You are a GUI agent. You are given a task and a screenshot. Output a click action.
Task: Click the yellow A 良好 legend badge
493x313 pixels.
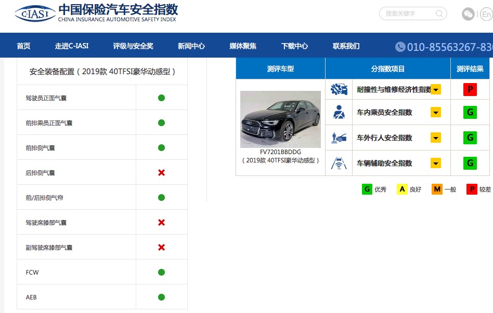point(402,189)
